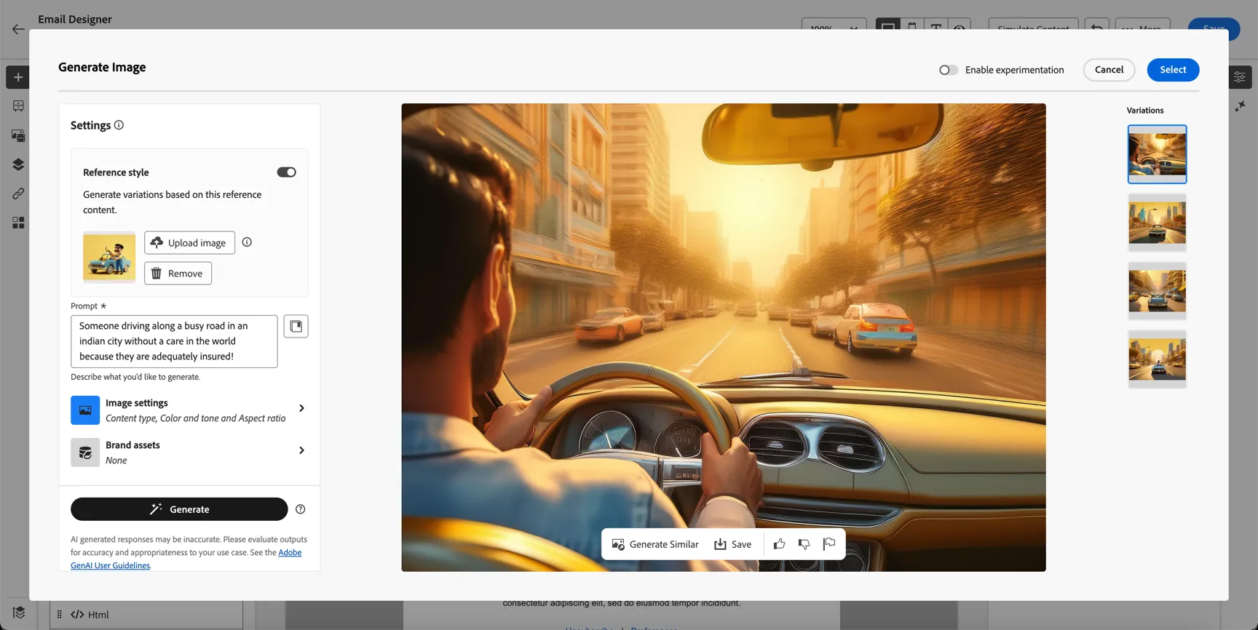Open the prompt library icon
Screen dimensions: 1258x630
pyautogui.click(x=296, y=327)
